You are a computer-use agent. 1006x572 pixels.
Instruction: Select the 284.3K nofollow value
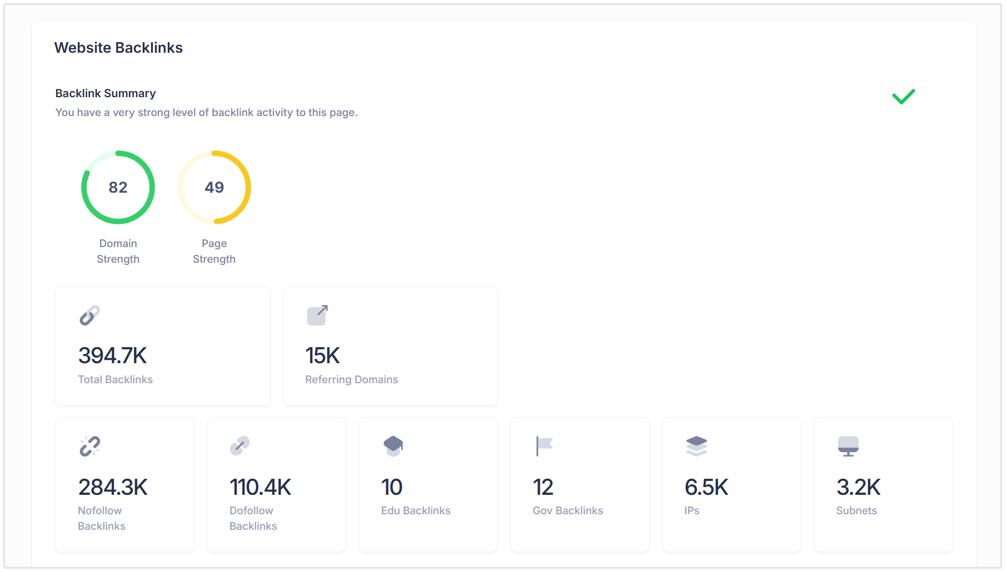113,487
